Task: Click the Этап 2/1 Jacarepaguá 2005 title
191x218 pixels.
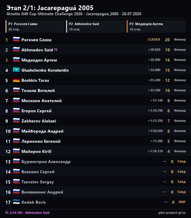Action: [50, 8]
